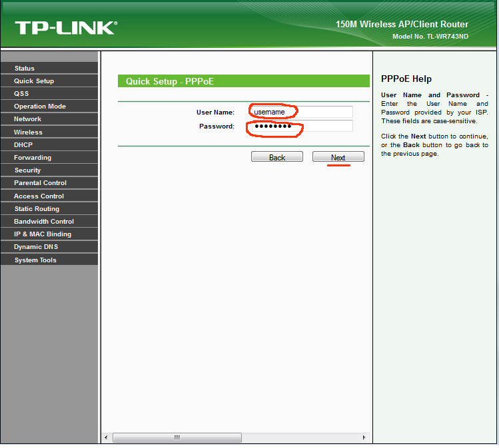Click the Quick Setup - PPPoE heading
Viewport: 499px width, 448px height.
click(x=170, y=81)
